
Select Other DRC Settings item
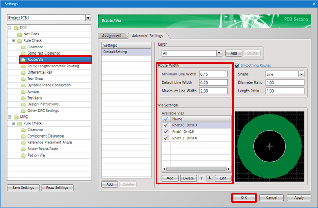tap(43, 111)
